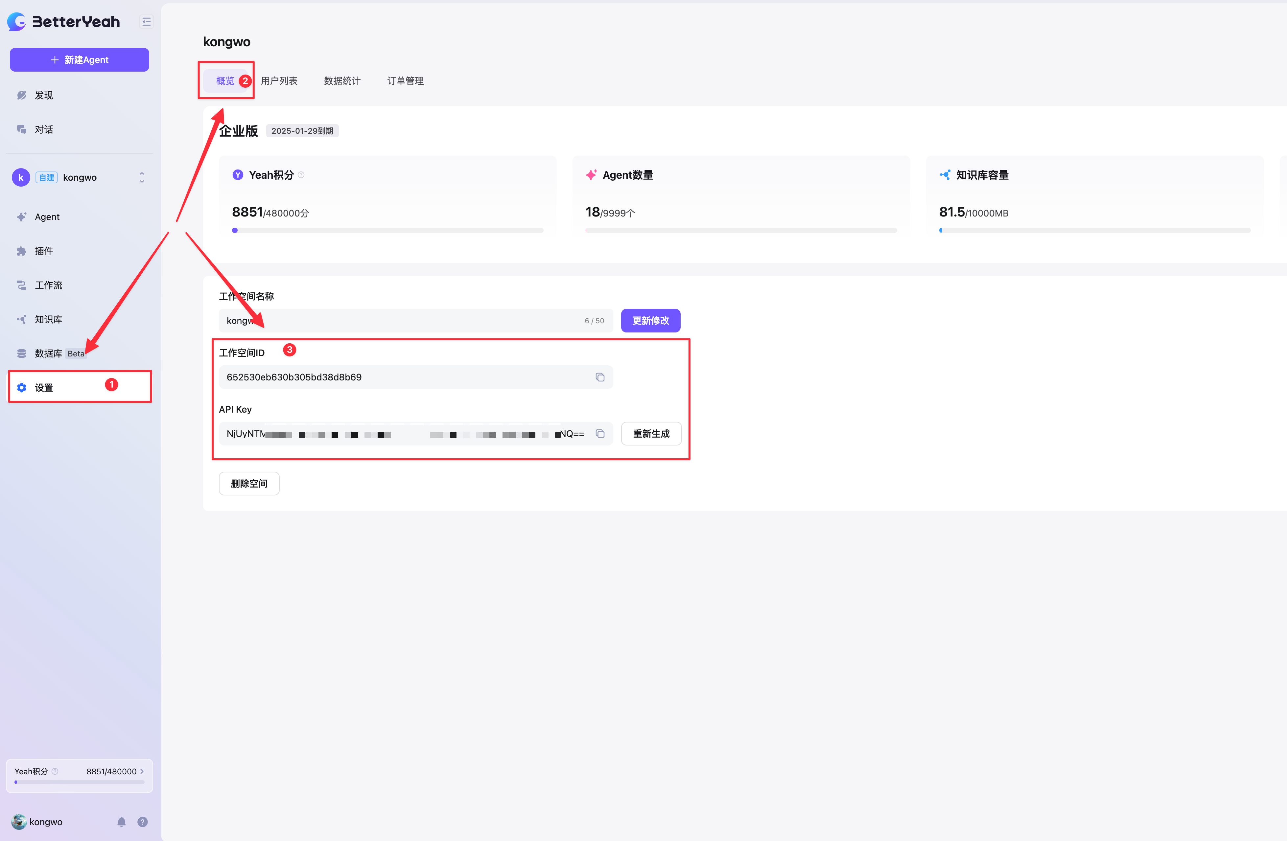Screen dimensions: 1287x841
Task: Click the Yeah积分 help question icon in card
Action: (301, 174)
